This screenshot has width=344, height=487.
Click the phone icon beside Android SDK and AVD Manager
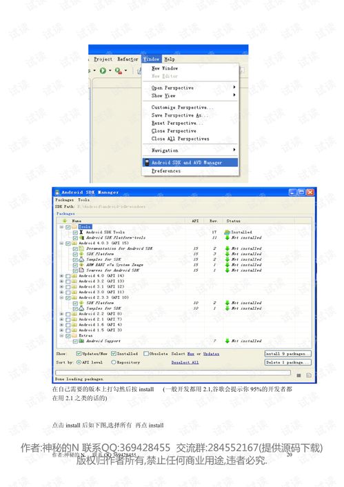coord(147,162)
